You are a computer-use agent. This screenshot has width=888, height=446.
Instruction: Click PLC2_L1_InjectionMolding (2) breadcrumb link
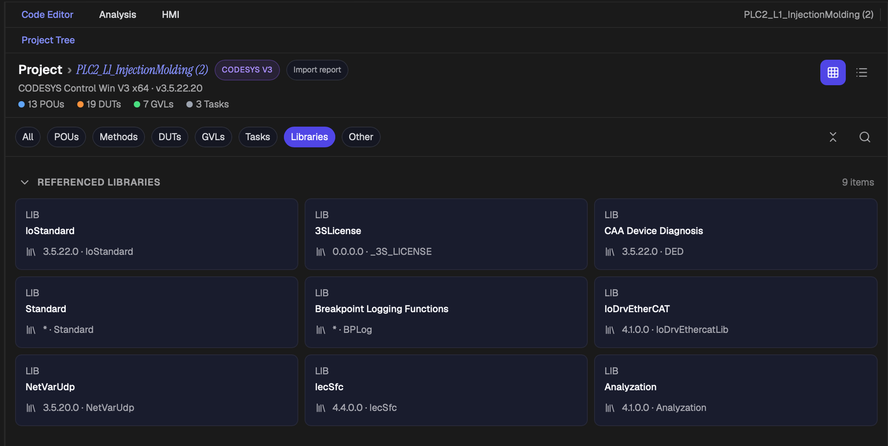[x=142, y=70]
